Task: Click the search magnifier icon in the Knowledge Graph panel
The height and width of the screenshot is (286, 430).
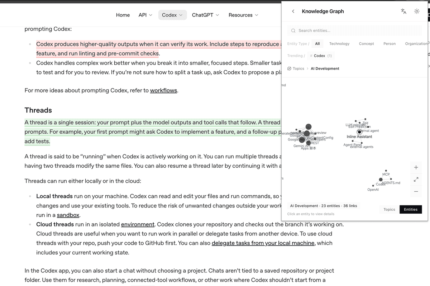Action: click(293, 31)
